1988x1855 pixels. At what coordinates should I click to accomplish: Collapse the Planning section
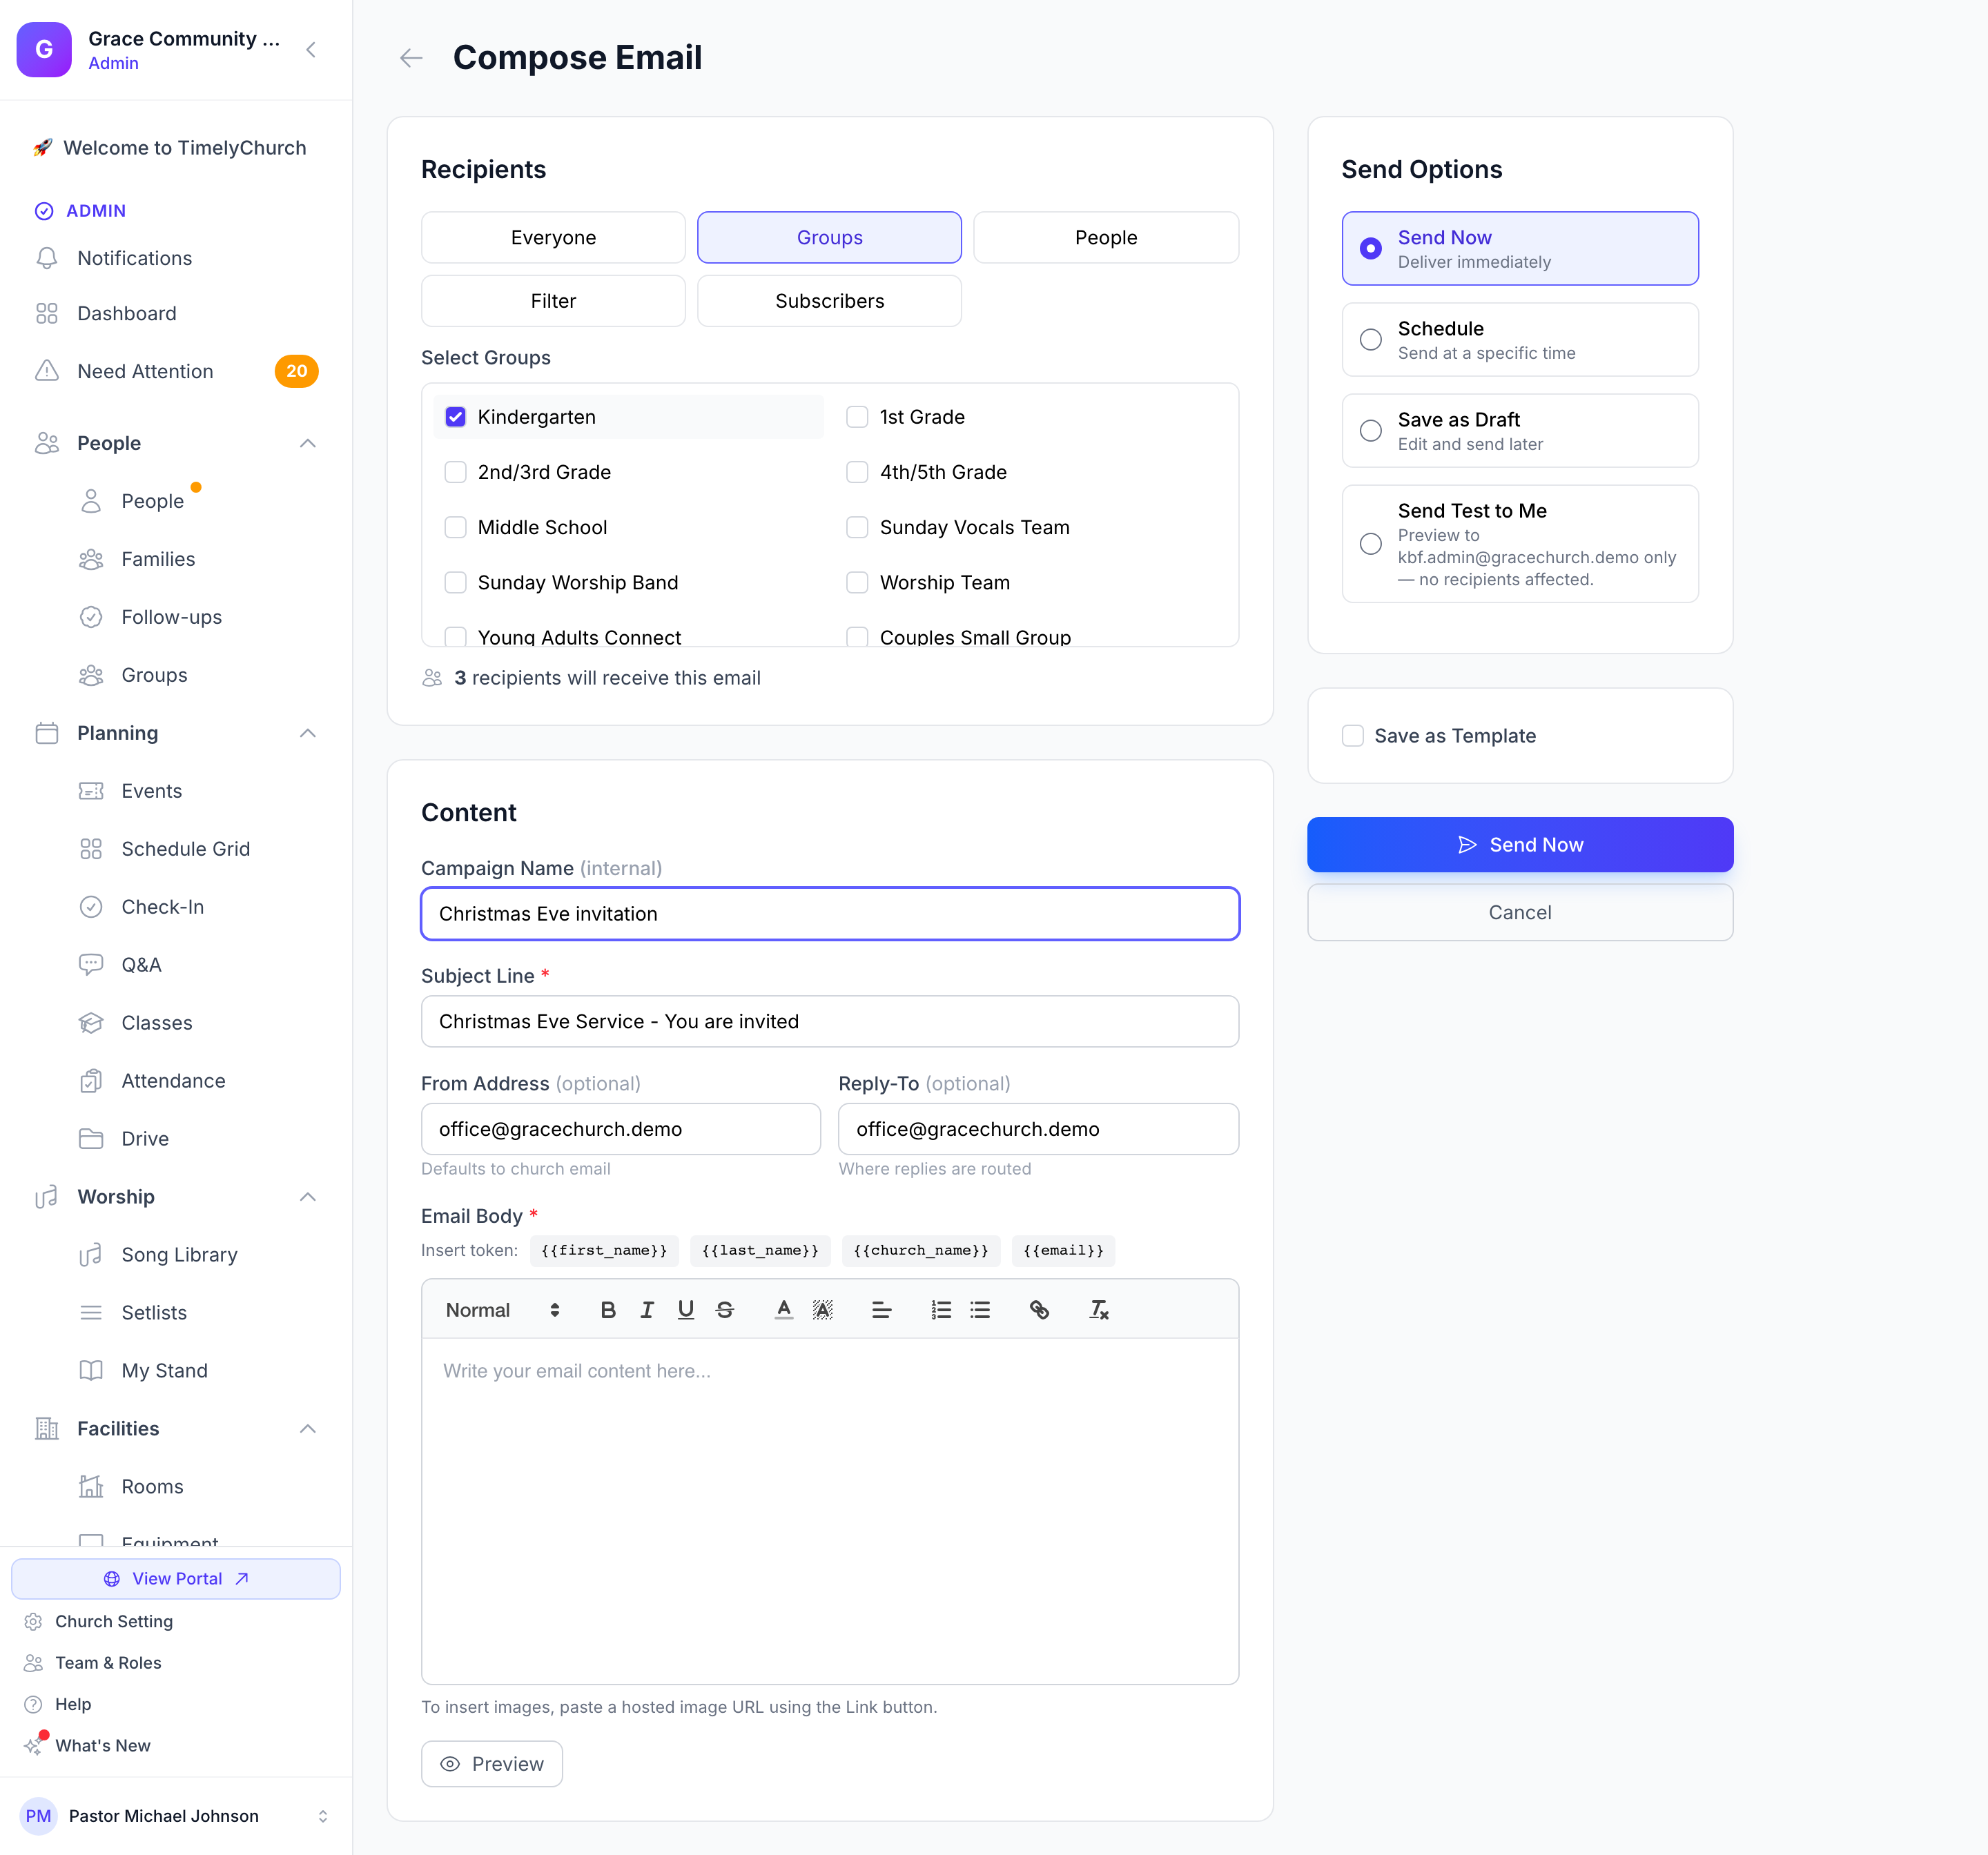(x=308, y=733)
